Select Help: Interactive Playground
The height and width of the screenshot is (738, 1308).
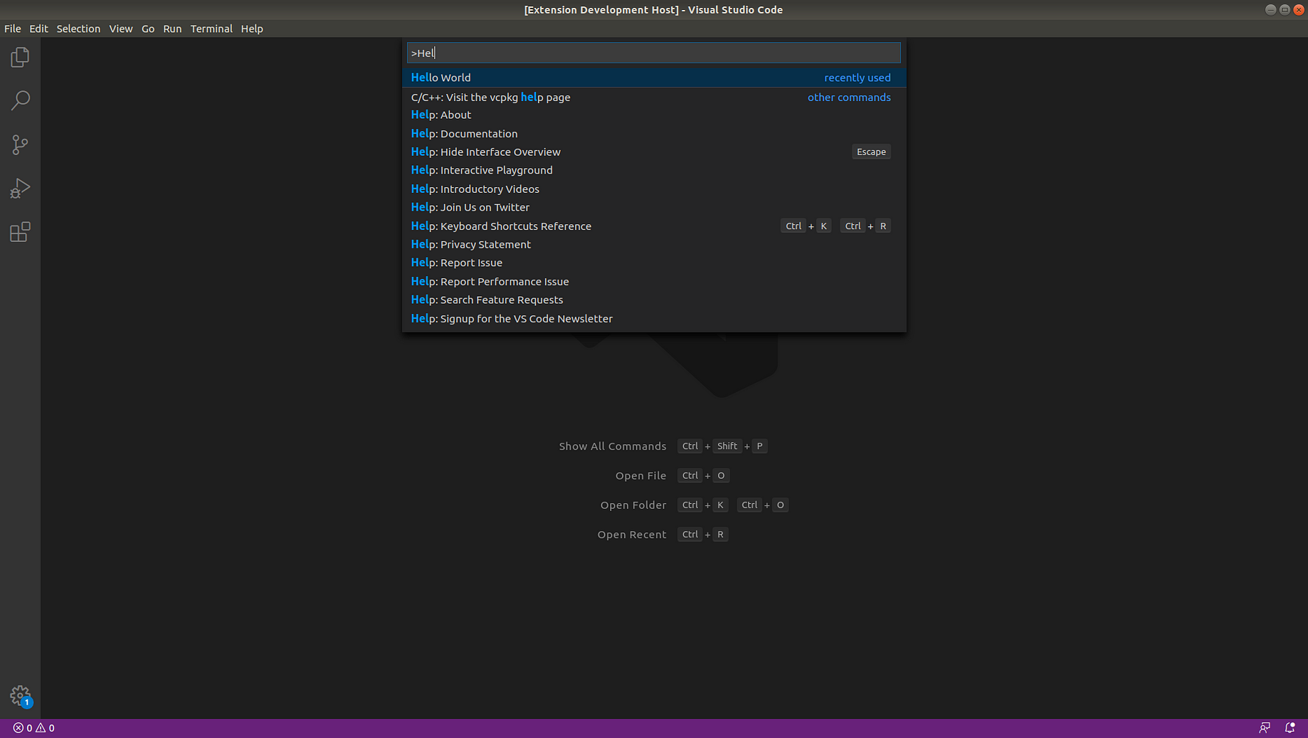point(654,170)
